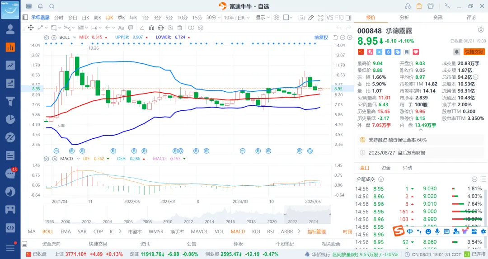Screen dimensions: 488x259
Task: Open the game controller sidebar icon
Action: click(x=10, y=209)
